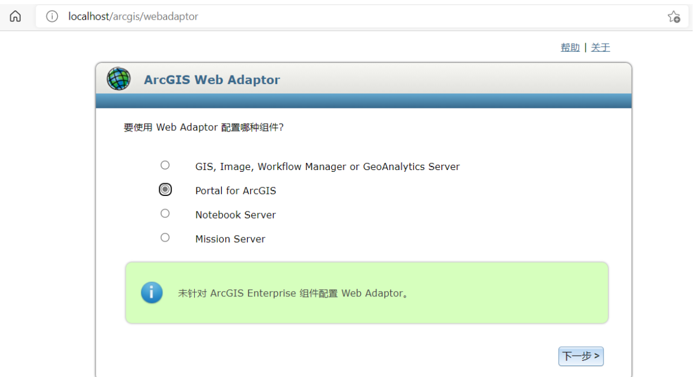This screenshot has height=377, width=699.
Task: Open the 帮助 help link
Action: pos(570,47)
